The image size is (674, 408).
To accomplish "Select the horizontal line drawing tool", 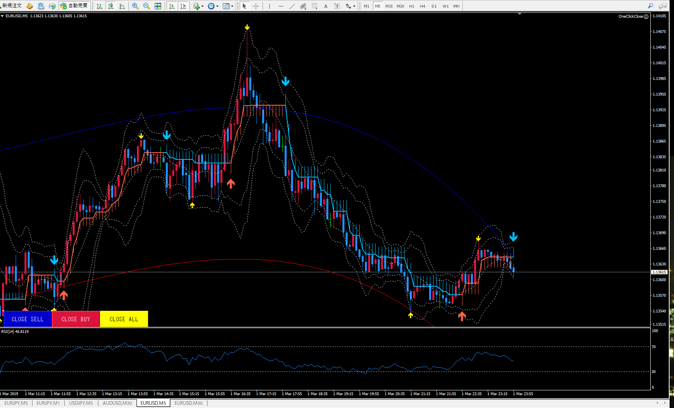I will (x=281, y=6).
